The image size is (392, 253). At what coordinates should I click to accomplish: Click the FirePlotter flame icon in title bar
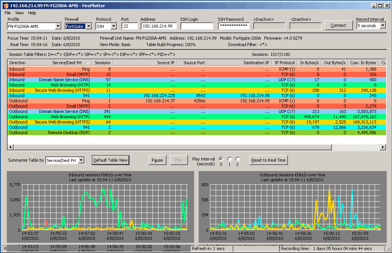[5, 6]
